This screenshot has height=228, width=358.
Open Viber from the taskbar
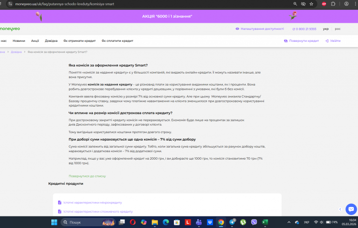pyautogui.click(x=254, y=222)
